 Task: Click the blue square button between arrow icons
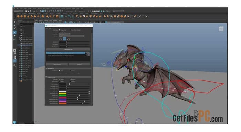65,39
